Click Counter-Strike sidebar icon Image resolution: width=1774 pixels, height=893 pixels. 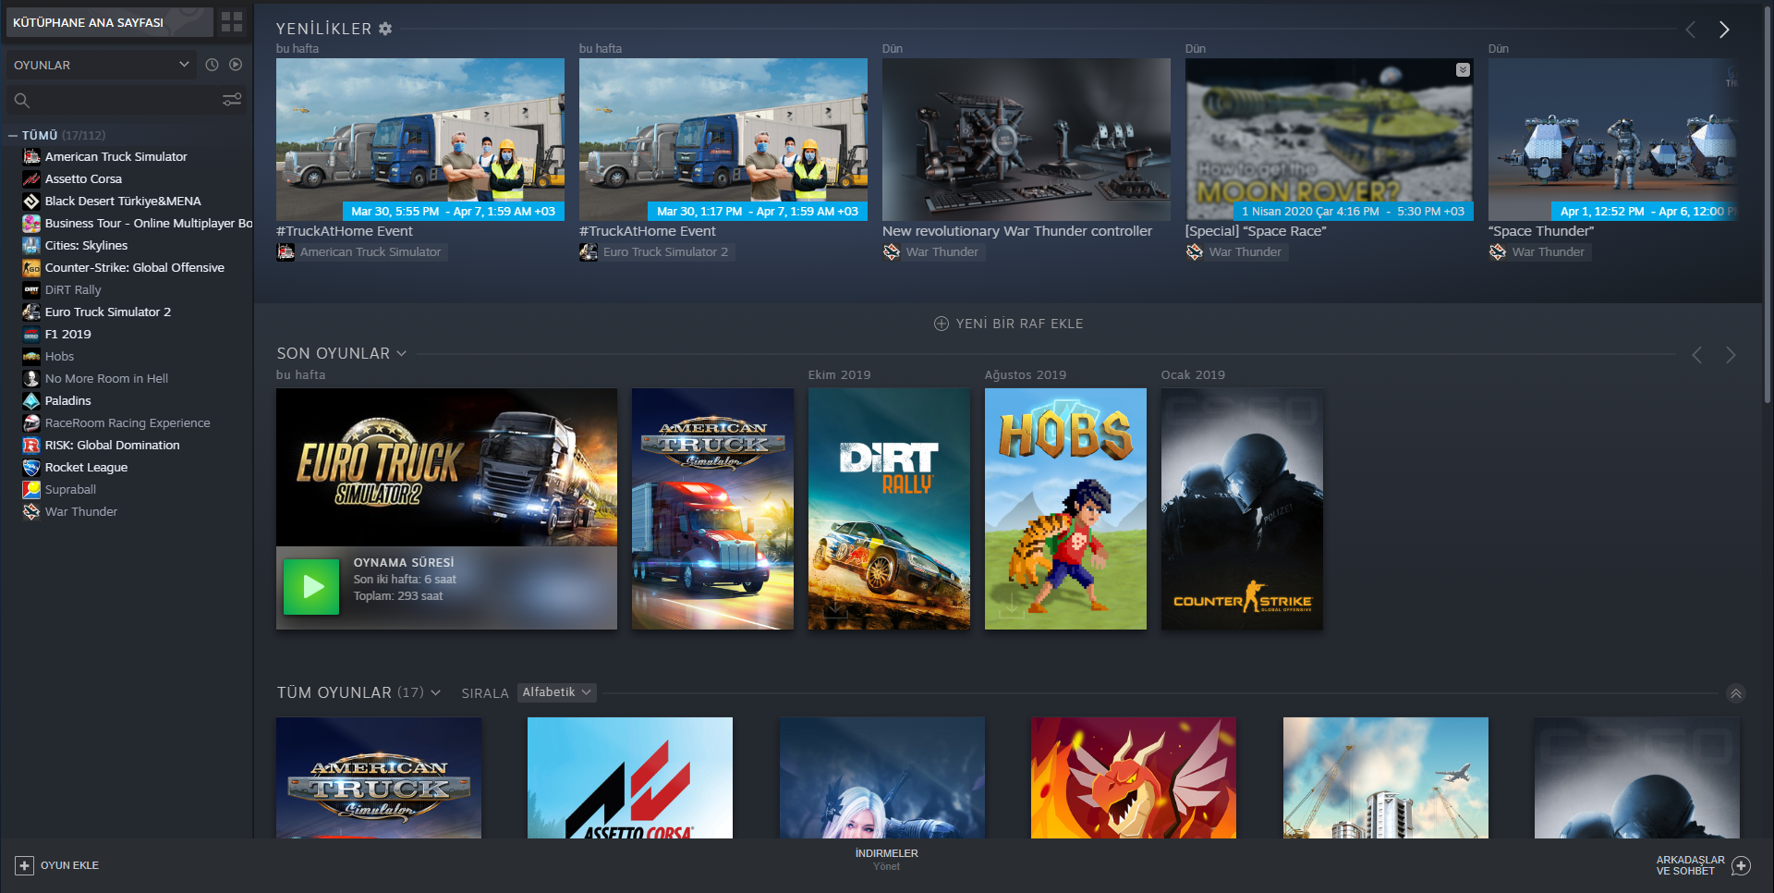pos(31,267)
